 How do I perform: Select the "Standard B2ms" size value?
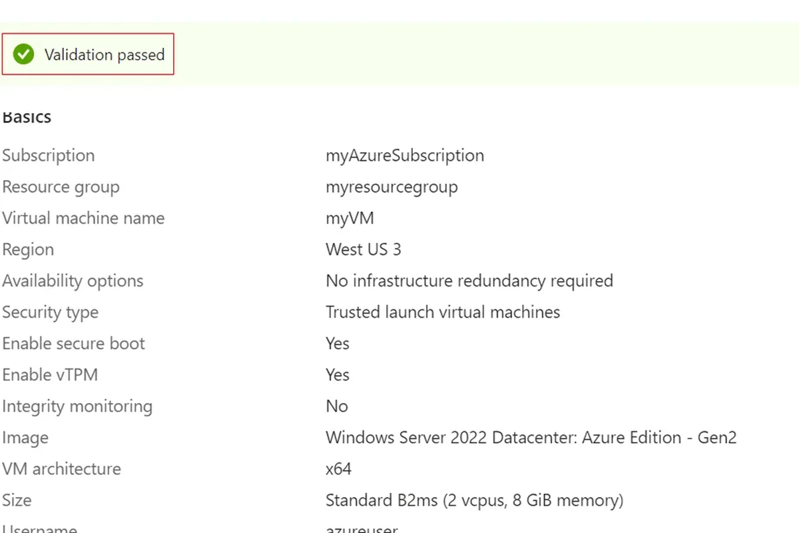pyautogui.click(x=475, y=500)
